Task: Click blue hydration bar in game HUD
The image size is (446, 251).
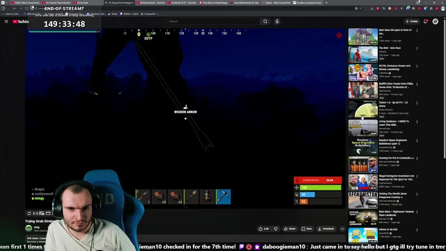Action: (307, 195)
